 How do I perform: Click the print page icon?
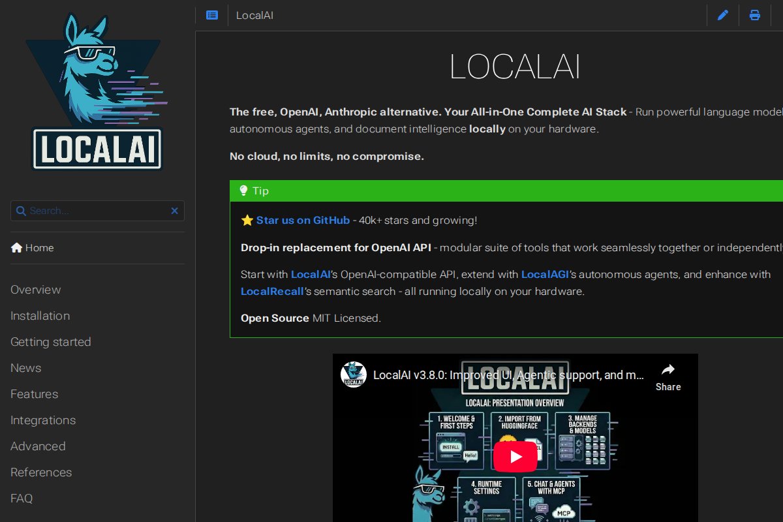pos(755,15)
